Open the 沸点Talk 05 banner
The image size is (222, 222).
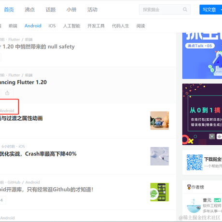coord(202,55)
